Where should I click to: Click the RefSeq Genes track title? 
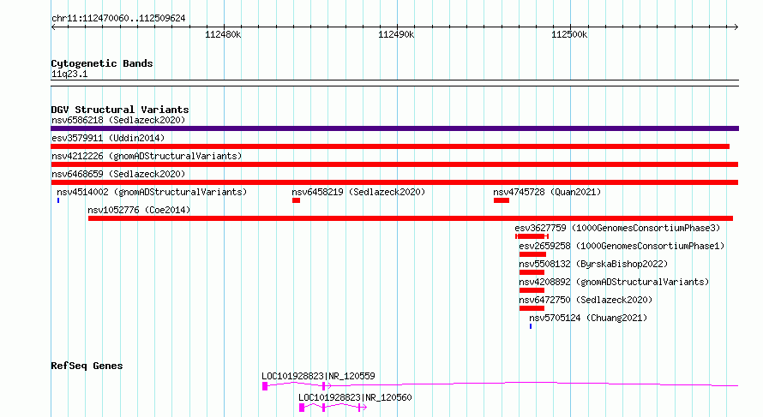point(87,366)
